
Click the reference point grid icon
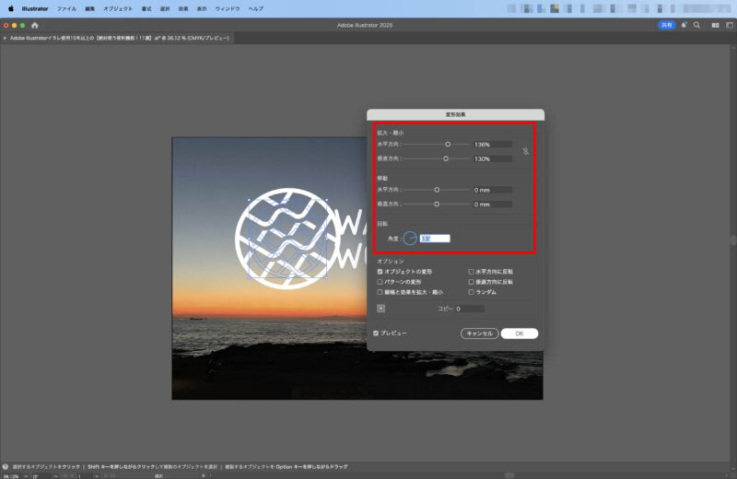tap(380, 309)
